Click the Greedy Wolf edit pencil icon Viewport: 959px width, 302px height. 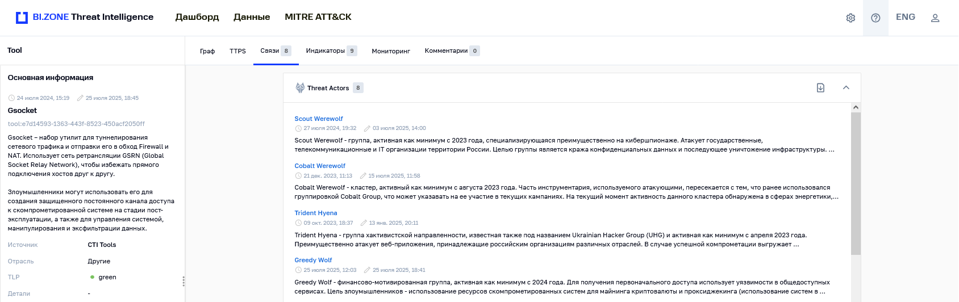coord(367,270)
